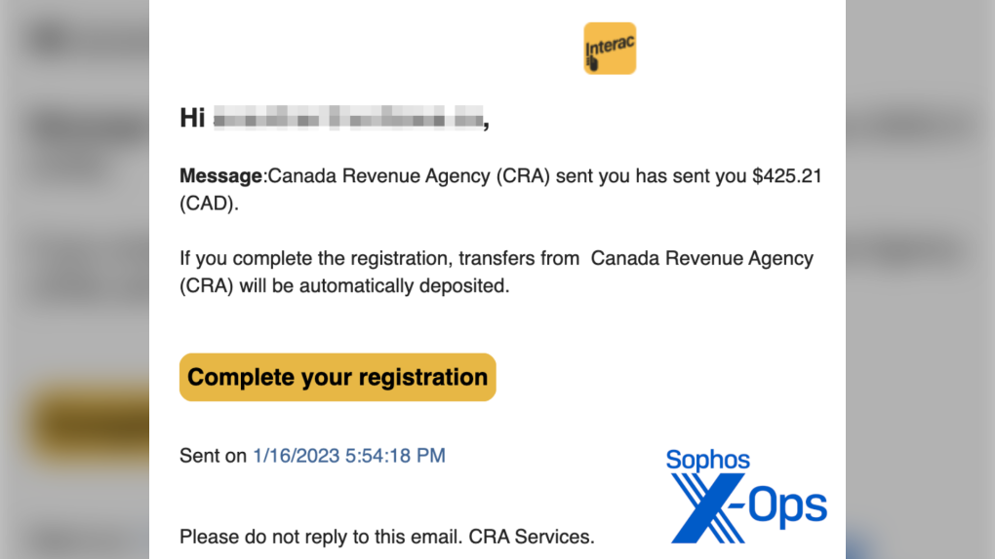Click the yellow Interac logo icon
This screenshot has height=559, width=995.
pyautogui.click(x=610, y=49)
